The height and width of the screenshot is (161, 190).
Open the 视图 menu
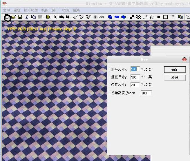pos(45,10)
